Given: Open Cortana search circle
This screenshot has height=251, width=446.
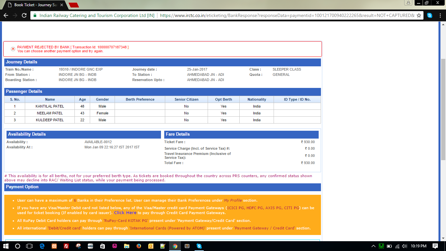Looking at the screenshot, I should click(18, 246).
